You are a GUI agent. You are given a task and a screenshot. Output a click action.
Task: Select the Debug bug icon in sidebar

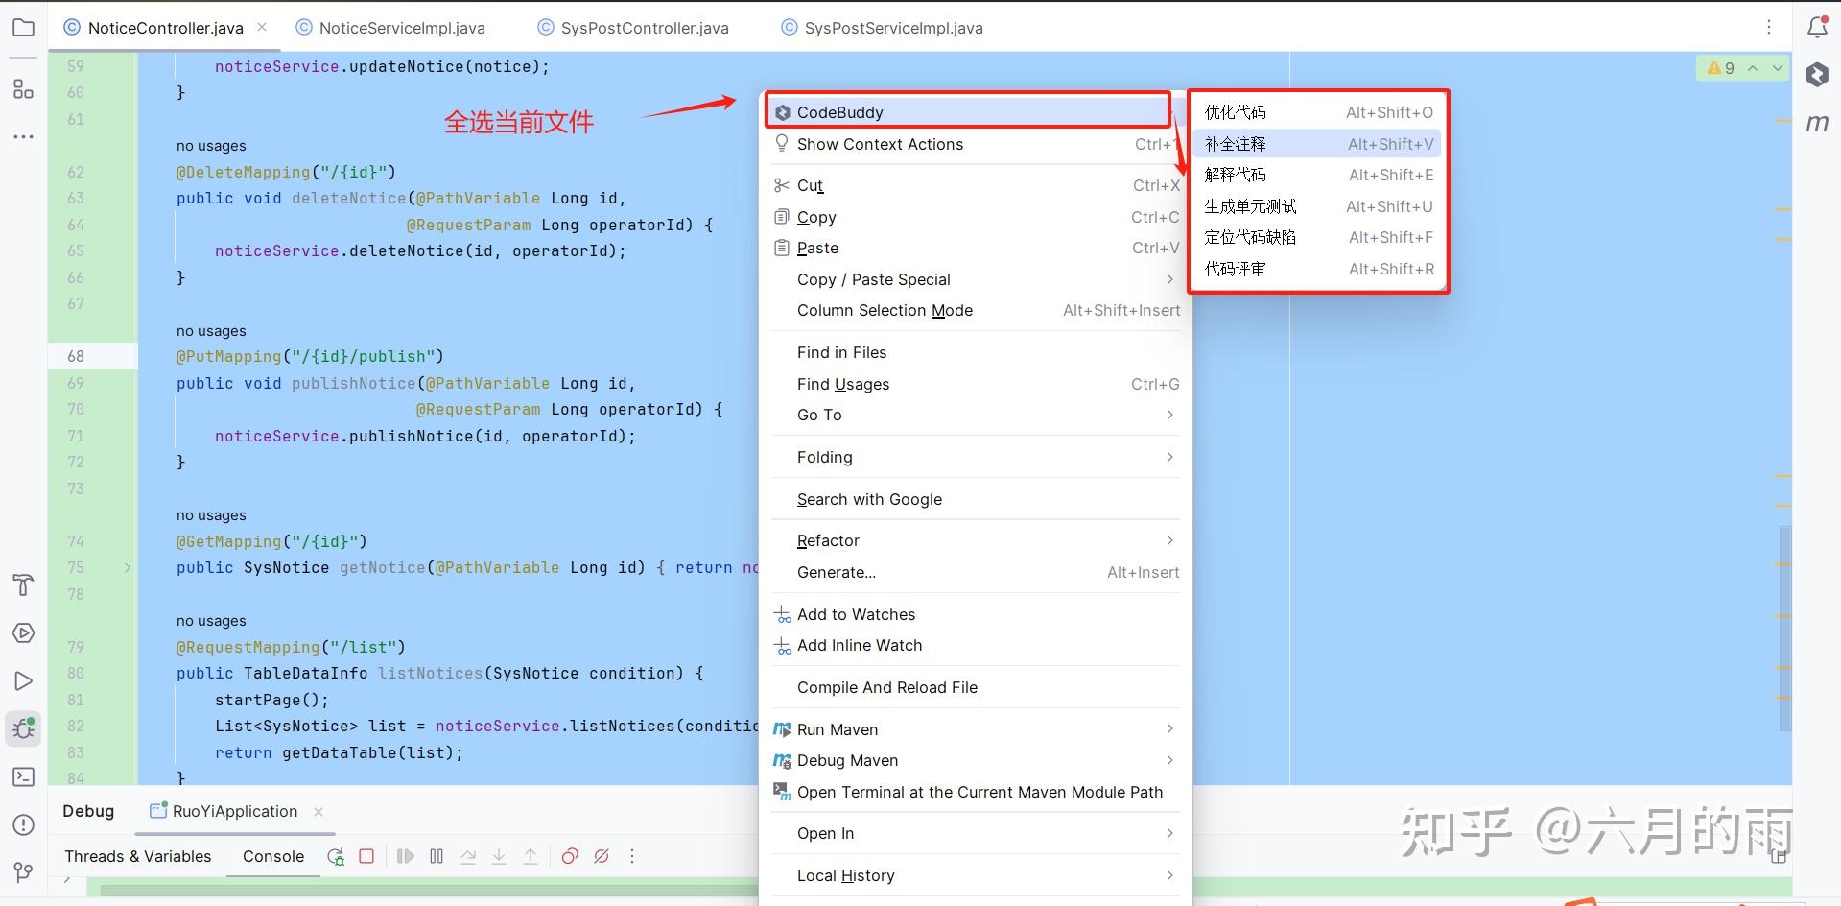(x=23, y=728)
